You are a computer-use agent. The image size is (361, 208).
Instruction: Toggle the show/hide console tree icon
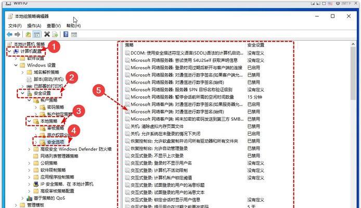tap(36, 34)
